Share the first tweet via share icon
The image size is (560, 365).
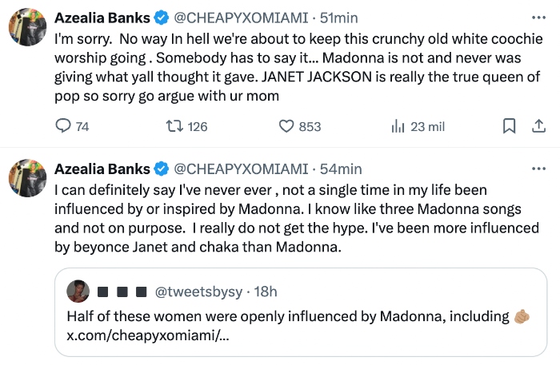click(538, 126)
